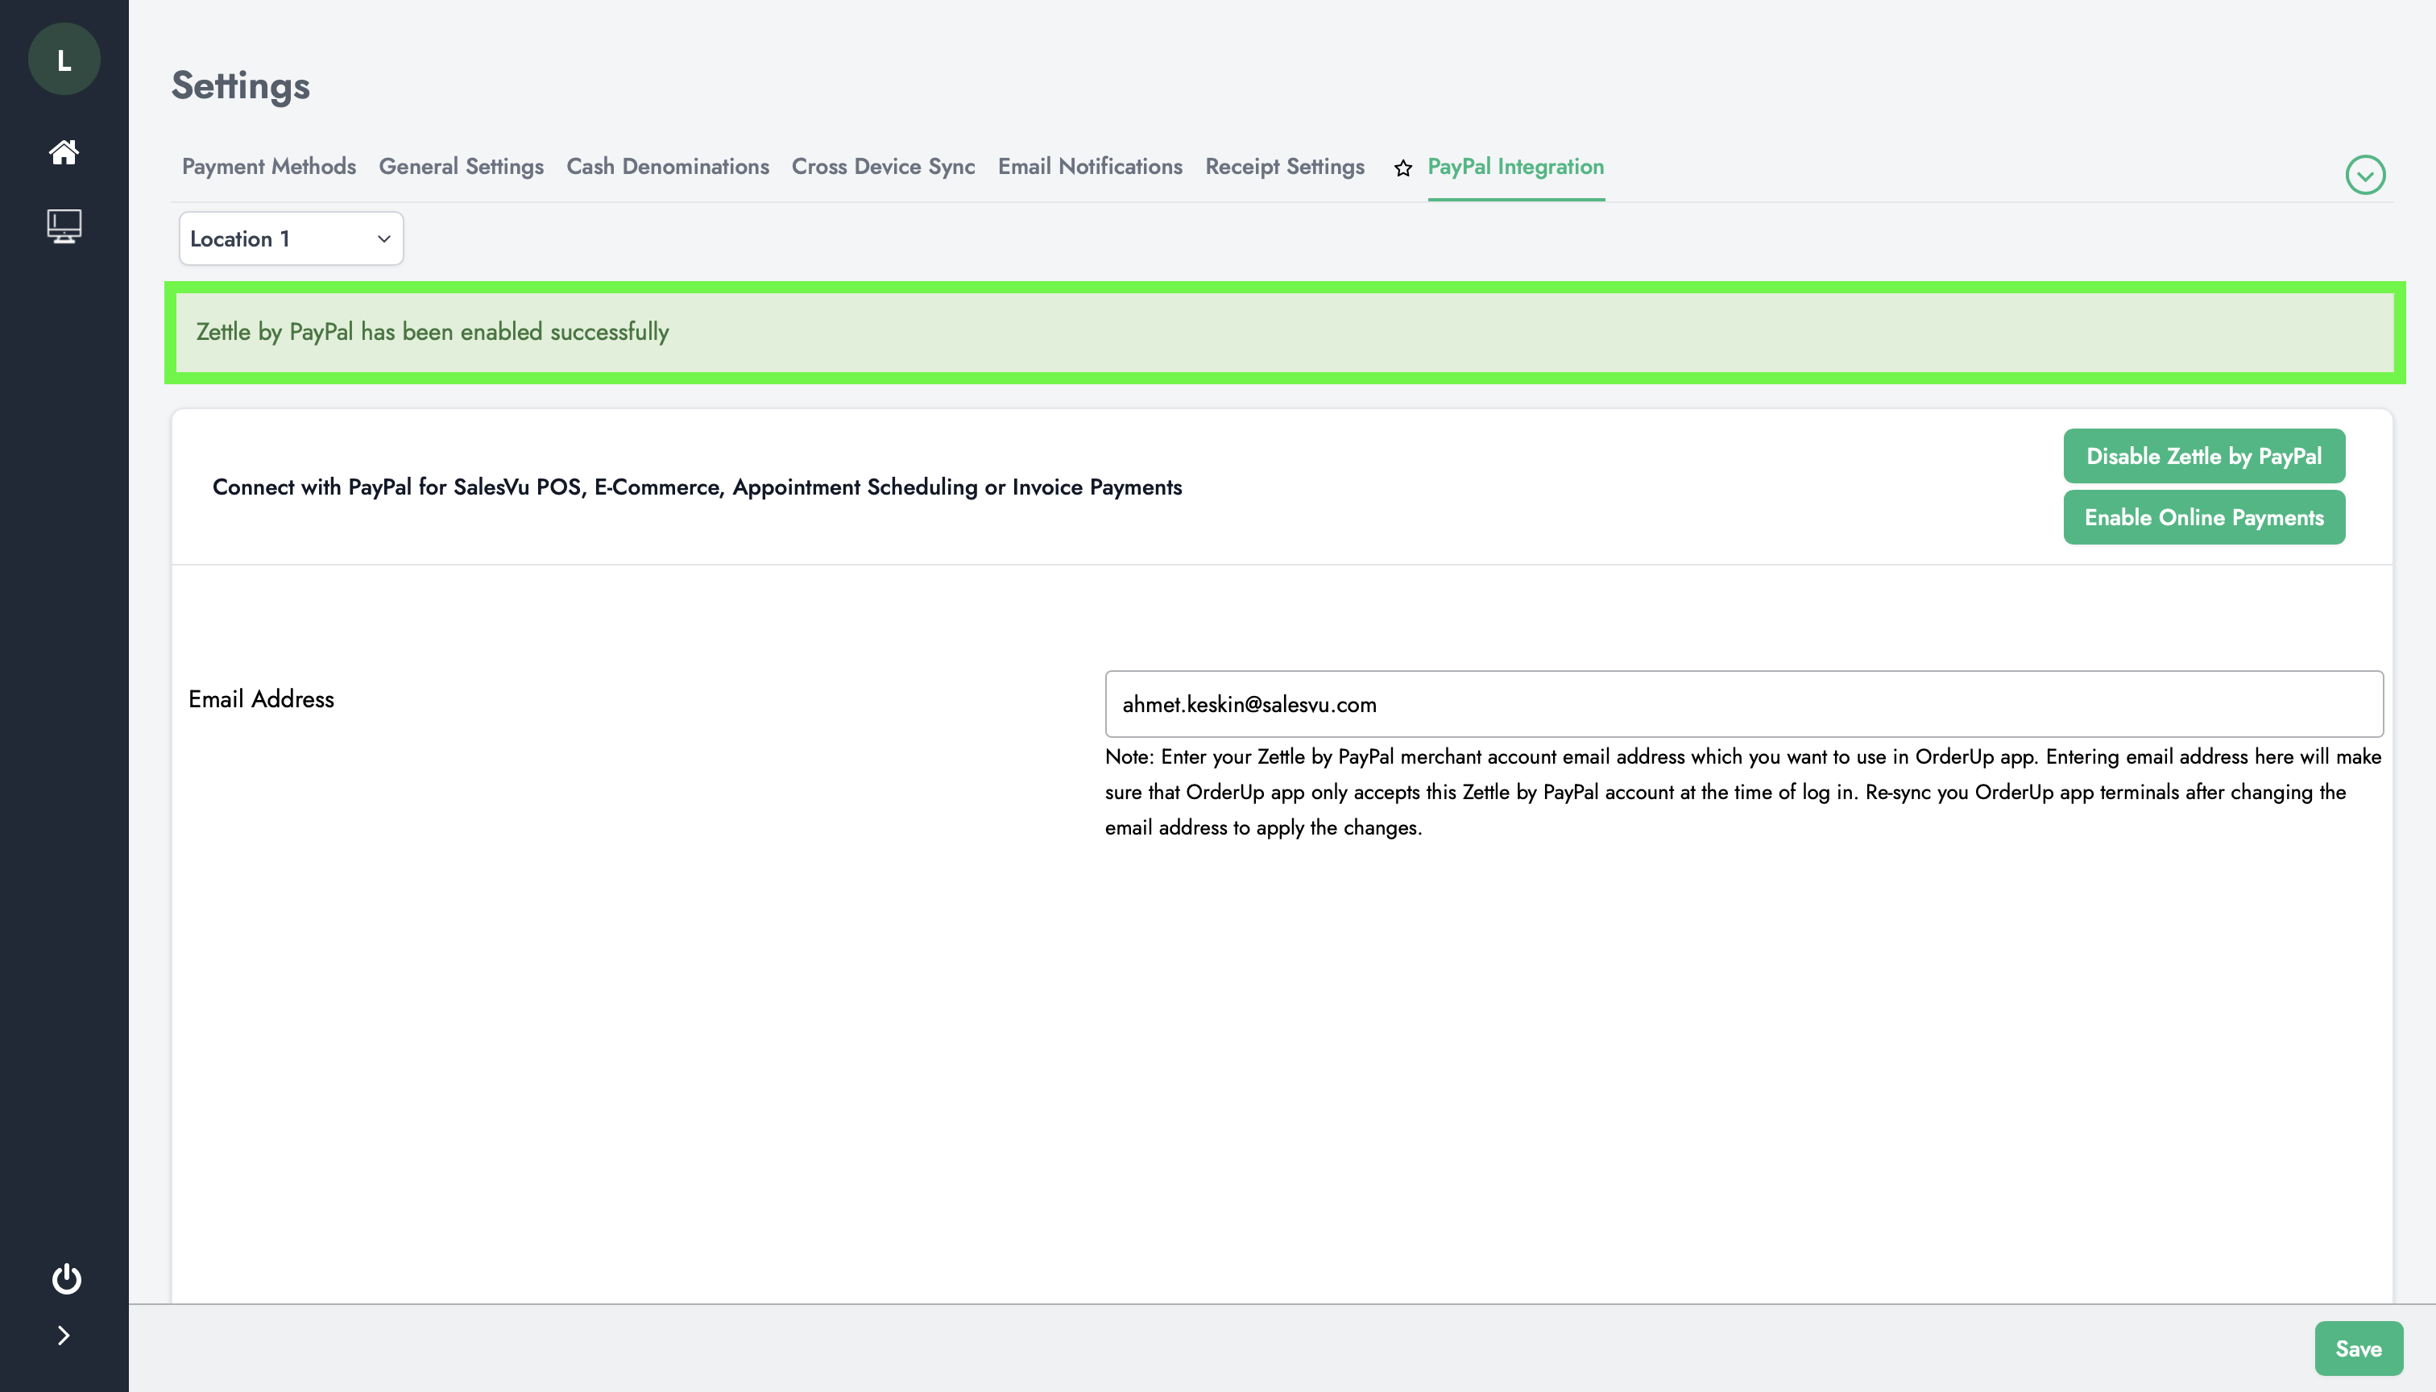Click the expand sidebar arrow icon

pos(64,1335)
